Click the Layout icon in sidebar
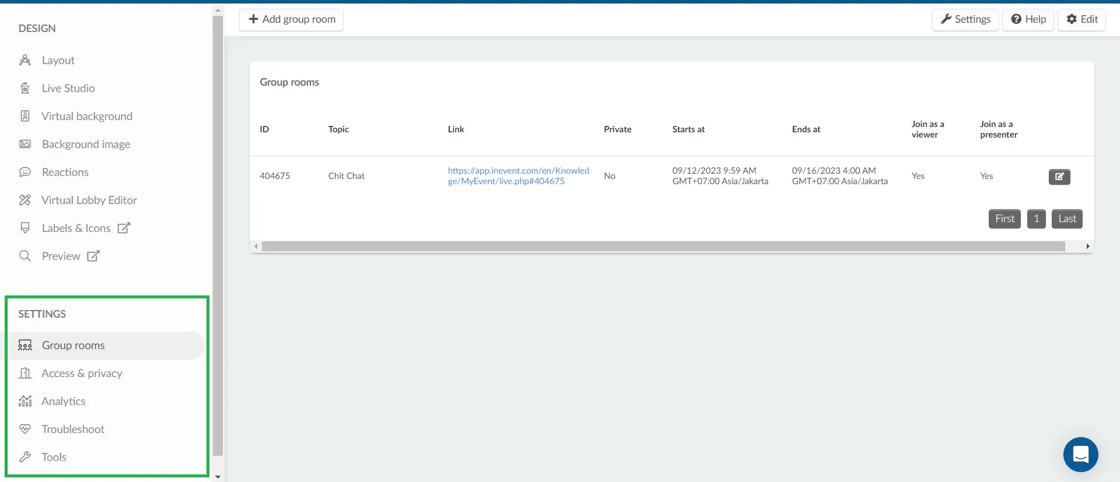 (25, 60)
